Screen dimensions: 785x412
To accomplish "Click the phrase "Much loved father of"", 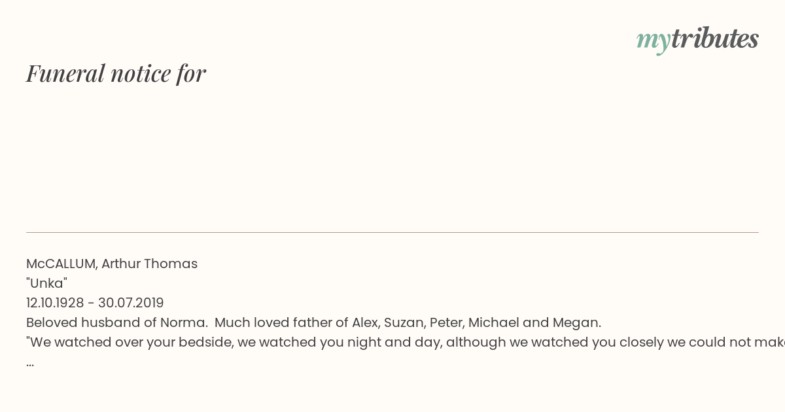I will point(281,322).
